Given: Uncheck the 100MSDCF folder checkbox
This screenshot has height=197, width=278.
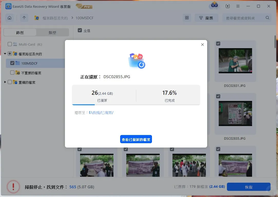Looking at the screenshot, I should click(x=12, y=63).
